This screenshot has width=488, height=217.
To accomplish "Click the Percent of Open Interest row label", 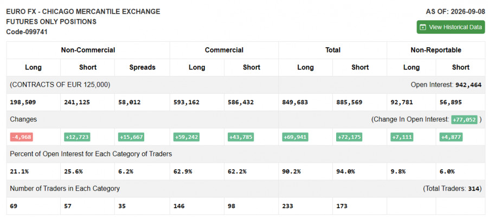I will coord(91,154).
